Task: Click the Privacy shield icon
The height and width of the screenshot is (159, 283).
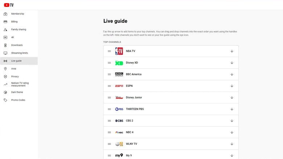Action: click(x=5, y=77)
